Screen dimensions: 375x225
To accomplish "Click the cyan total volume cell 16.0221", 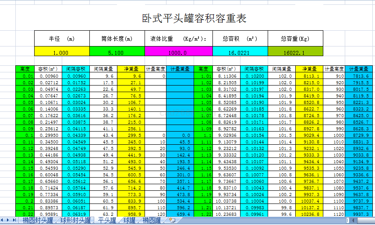I will [x=240, y=52].
